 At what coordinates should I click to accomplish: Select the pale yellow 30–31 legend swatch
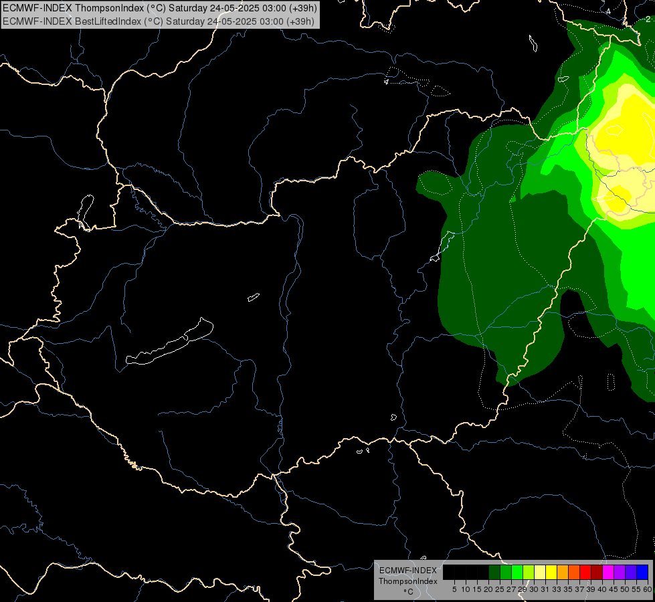coord(540,572)
